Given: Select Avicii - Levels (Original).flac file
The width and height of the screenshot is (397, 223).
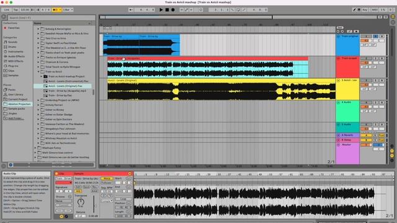Looking at the screenshot, I should (65, 86).
